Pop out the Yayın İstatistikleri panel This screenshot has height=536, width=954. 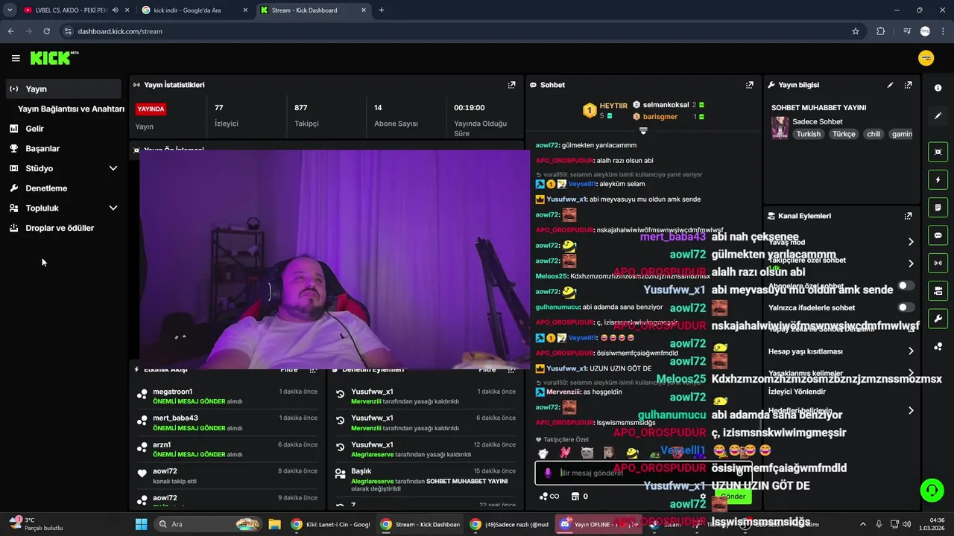click(x=511, y=85)
